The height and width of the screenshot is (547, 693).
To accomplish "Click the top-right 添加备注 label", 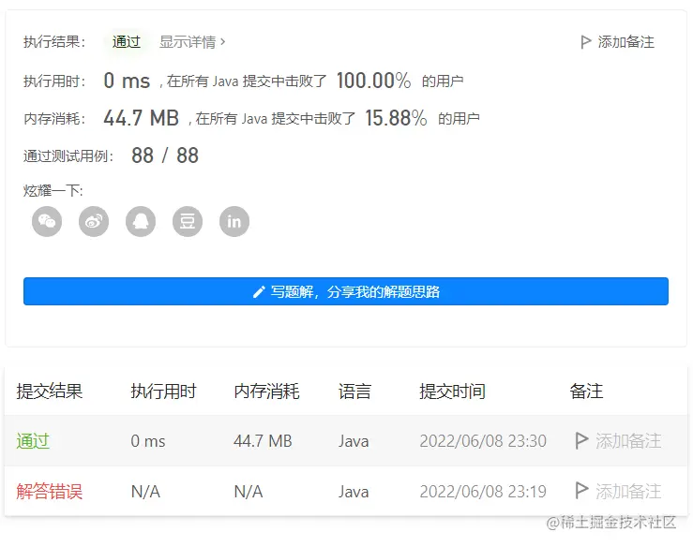I will click(x=625, y=42).
